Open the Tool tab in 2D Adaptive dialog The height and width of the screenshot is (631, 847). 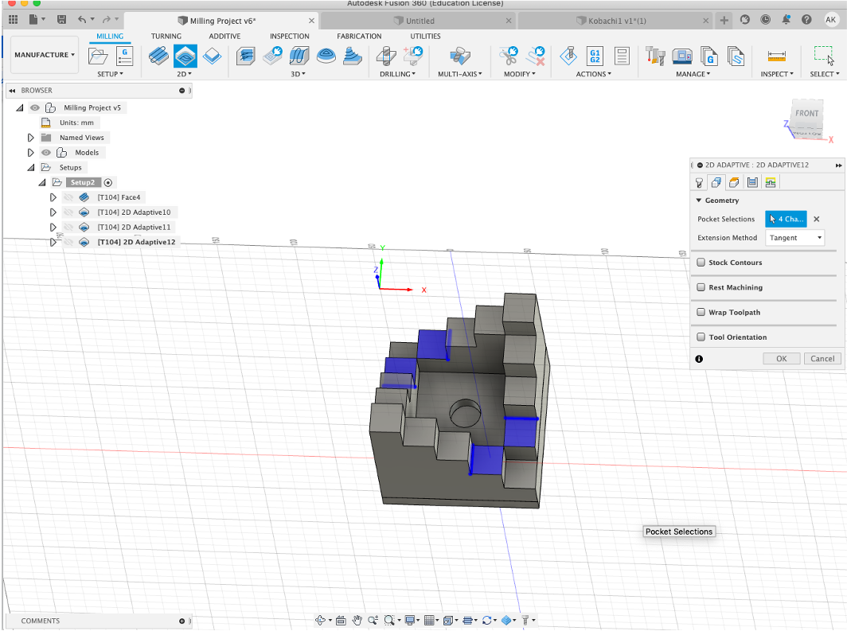700,182
